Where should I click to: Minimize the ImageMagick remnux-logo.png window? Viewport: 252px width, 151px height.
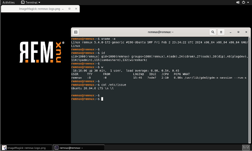click(63, 9)
